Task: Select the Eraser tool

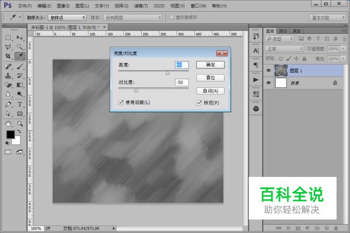Action: pos(8,85)
